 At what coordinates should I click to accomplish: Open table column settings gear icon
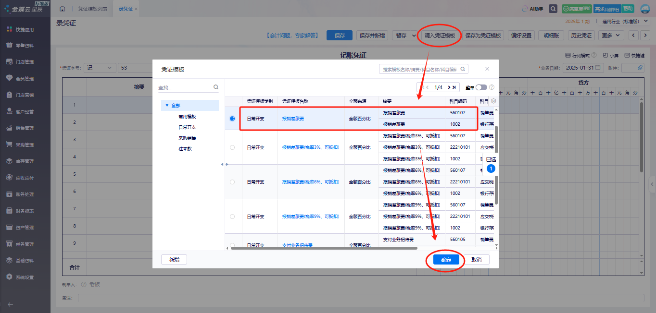coord(493,101)
